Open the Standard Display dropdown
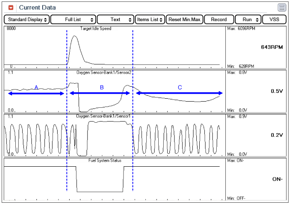Image resolution: width=290 pixels, height=204 pixels. (x=27, y=19)
